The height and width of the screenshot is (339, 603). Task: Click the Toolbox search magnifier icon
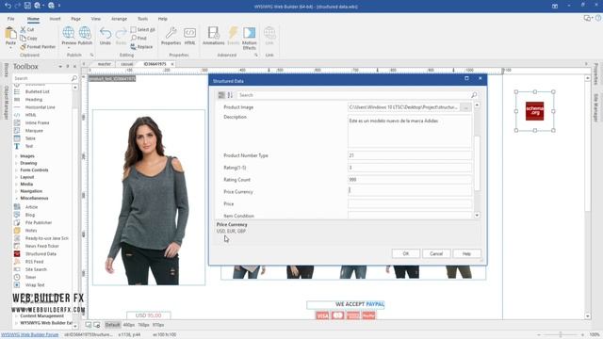[74, 78]
